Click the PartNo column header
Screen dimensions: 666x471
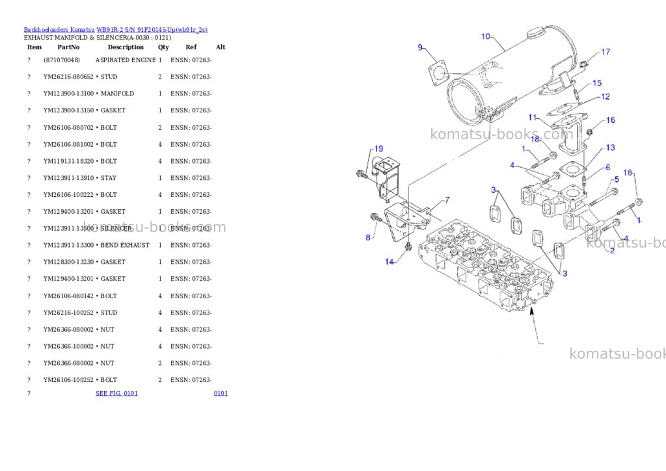pyautogui.click(x=68, y=47)
